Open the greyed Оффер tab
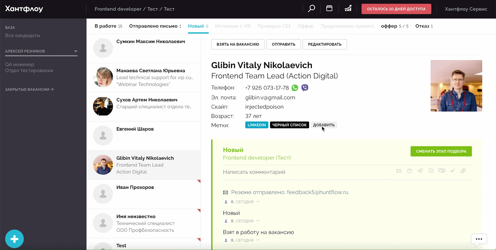The width and height of the screenshot is (496, 250). pos(306,26)
